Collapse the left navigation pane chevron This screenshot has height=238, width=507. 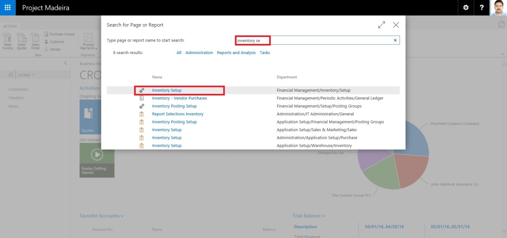point(66,63)
